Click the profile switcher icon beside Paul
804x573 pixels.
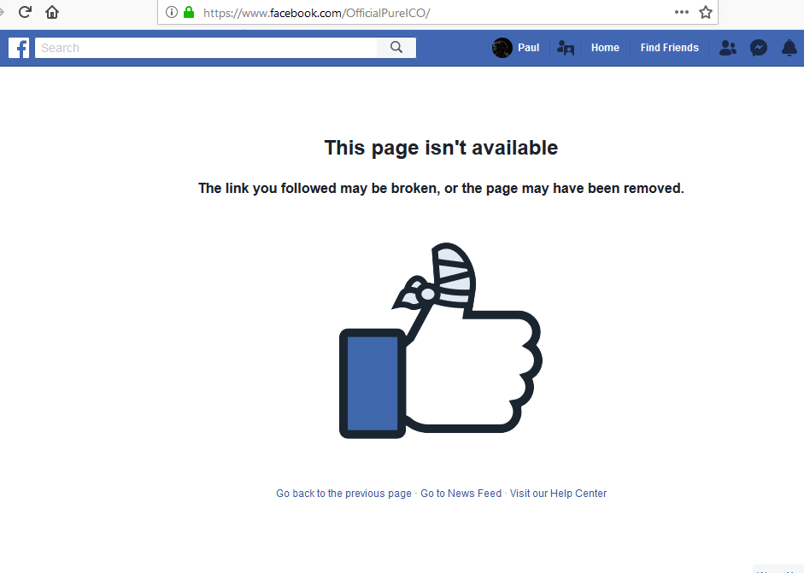click(x=565, y=48)
